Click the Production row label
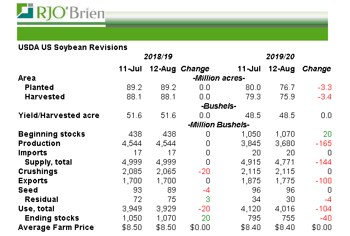Viewport: 350px width, 236px height. (x=40, y=144)
